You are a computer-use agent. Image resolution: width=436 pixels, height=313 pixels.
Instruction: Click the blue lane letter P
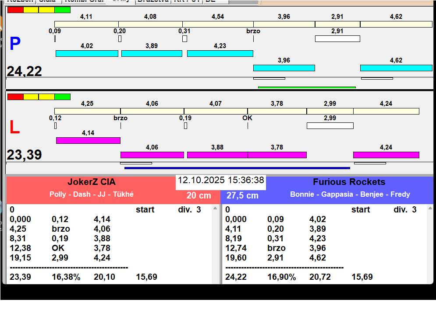coord(15,44)
